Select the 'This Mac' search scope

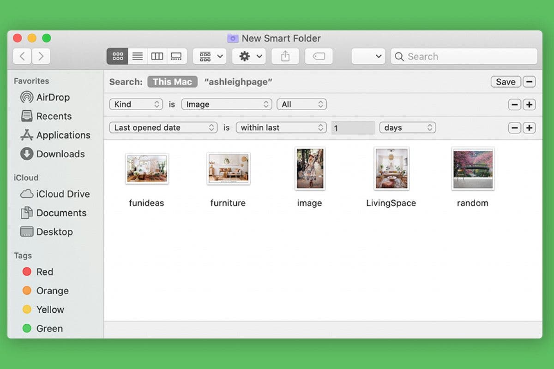(172, 82)
